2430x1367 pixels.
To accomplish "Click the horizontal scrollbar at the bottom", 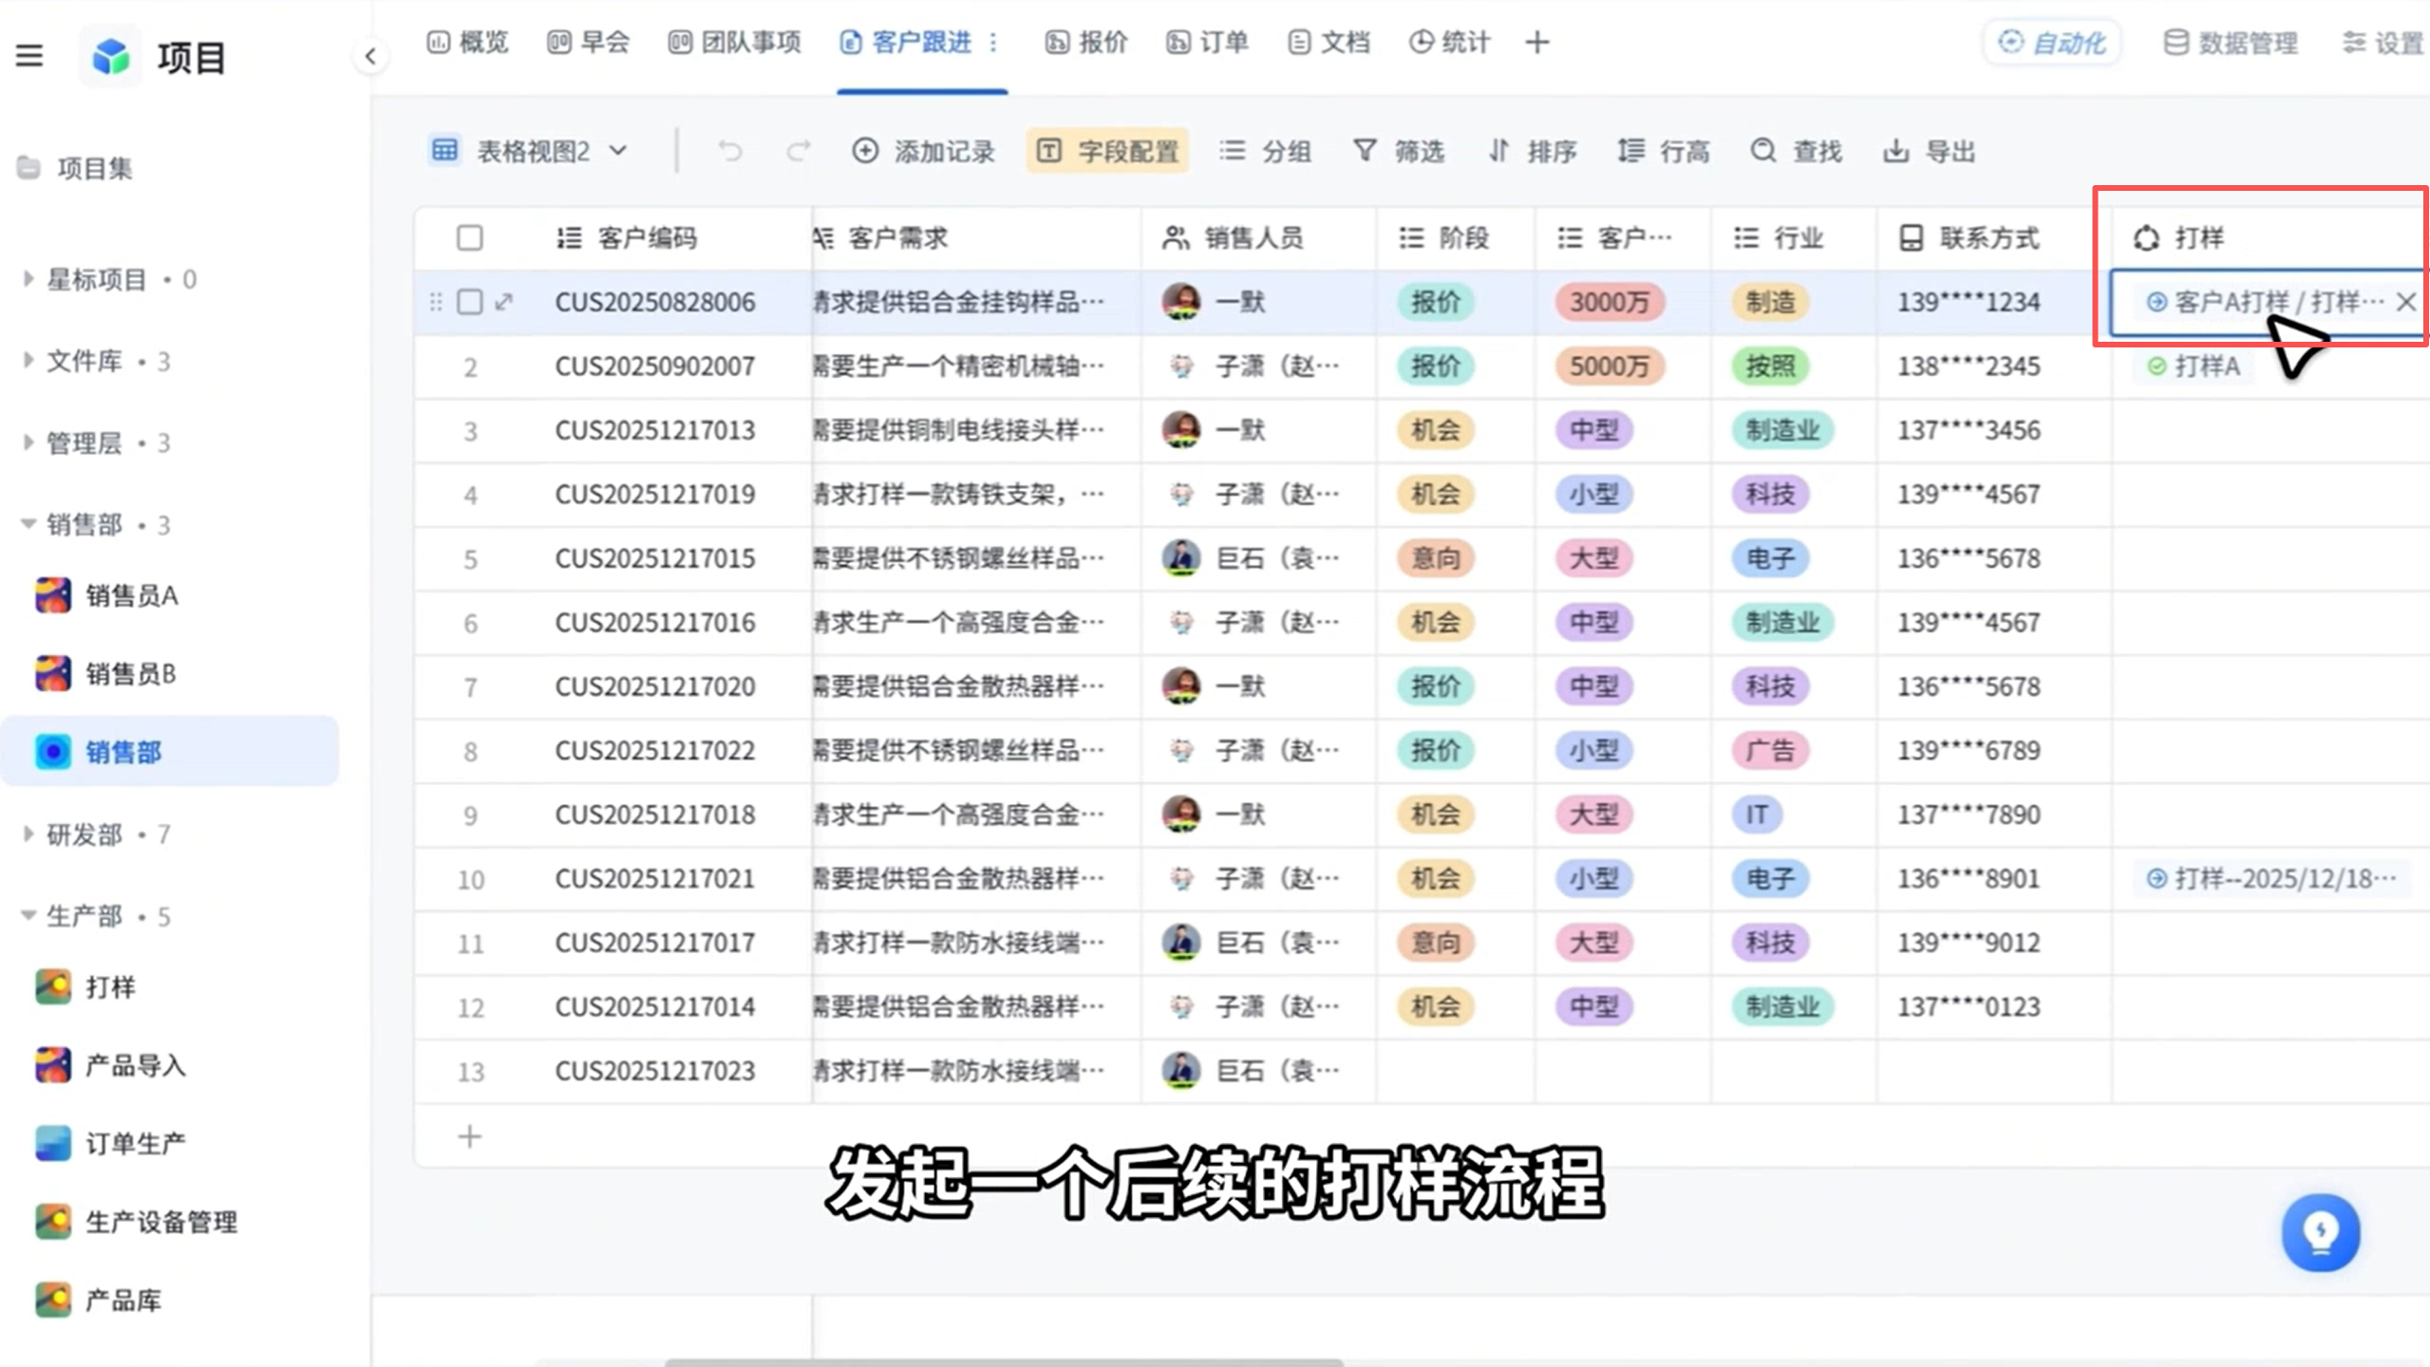I will [x=1004, y=1361].
